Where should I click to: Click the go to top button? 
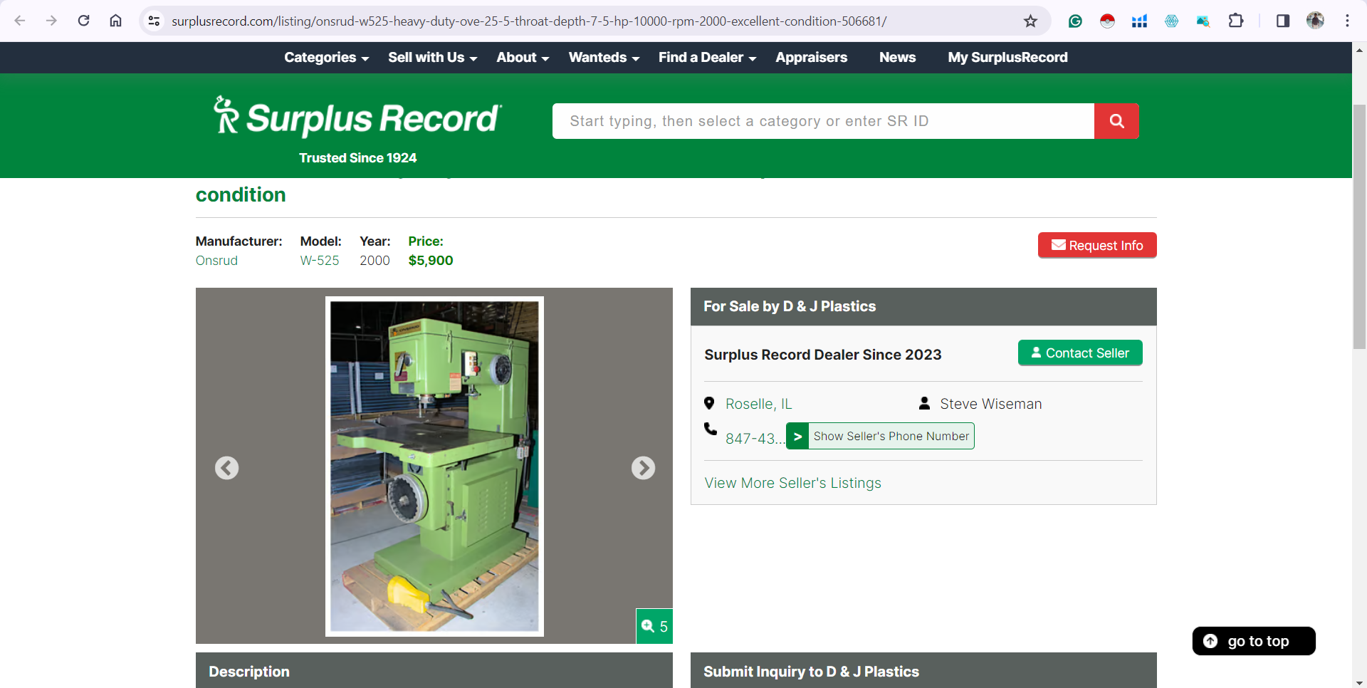[x=1254, y=641]
